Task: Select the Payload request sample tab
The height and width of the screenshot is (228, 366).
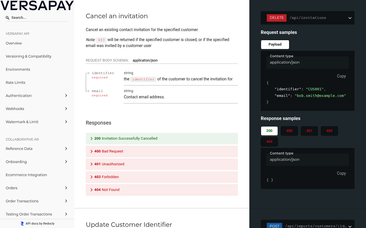Action: click(275, 44)
